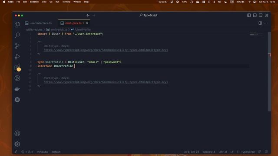Open the Run menu
Screen dimensions: 278x156
point(57,2)
